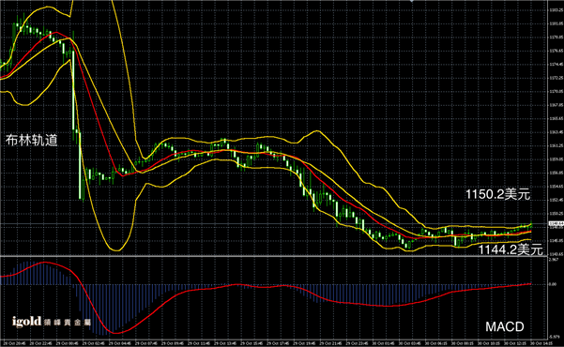
Task: Click the 须峰贵金属 text beside igold logo
Action: 68,323
